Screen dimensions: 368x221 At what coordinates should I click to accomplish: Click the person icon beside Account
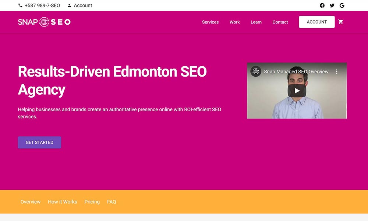click(69, 6)
